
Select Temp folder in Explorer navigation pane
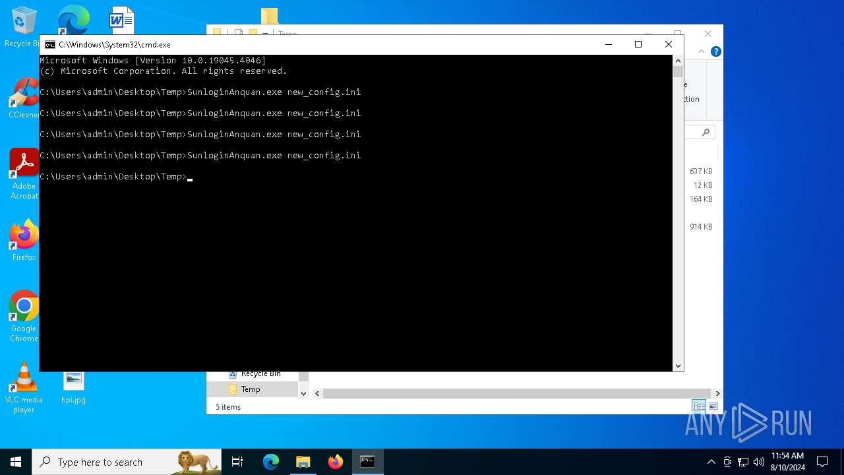click(253, 389)
